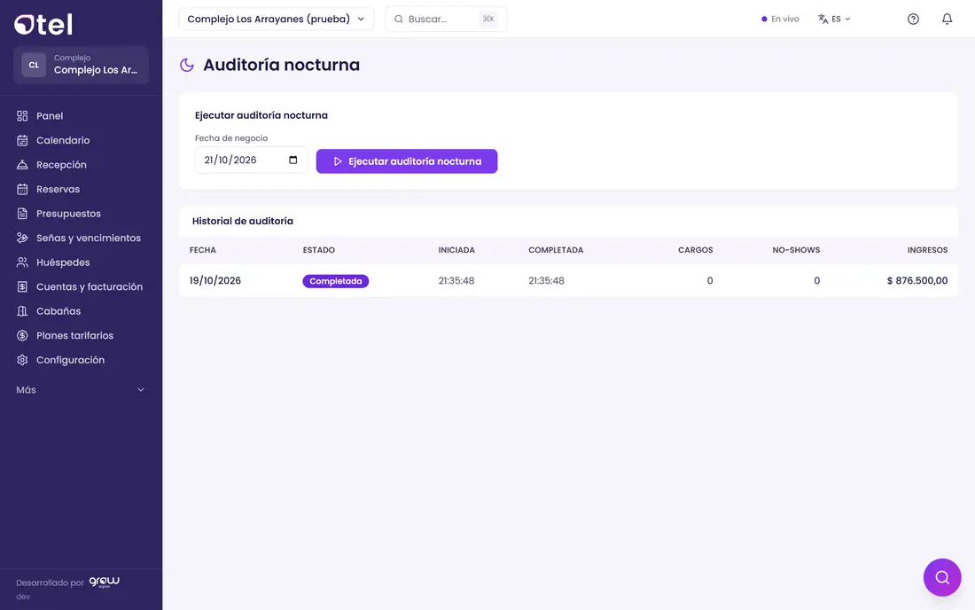The width and height of the screenshot is (975, 610).
Task: Click the Recepción bell icon
Action: pos(22,165)
